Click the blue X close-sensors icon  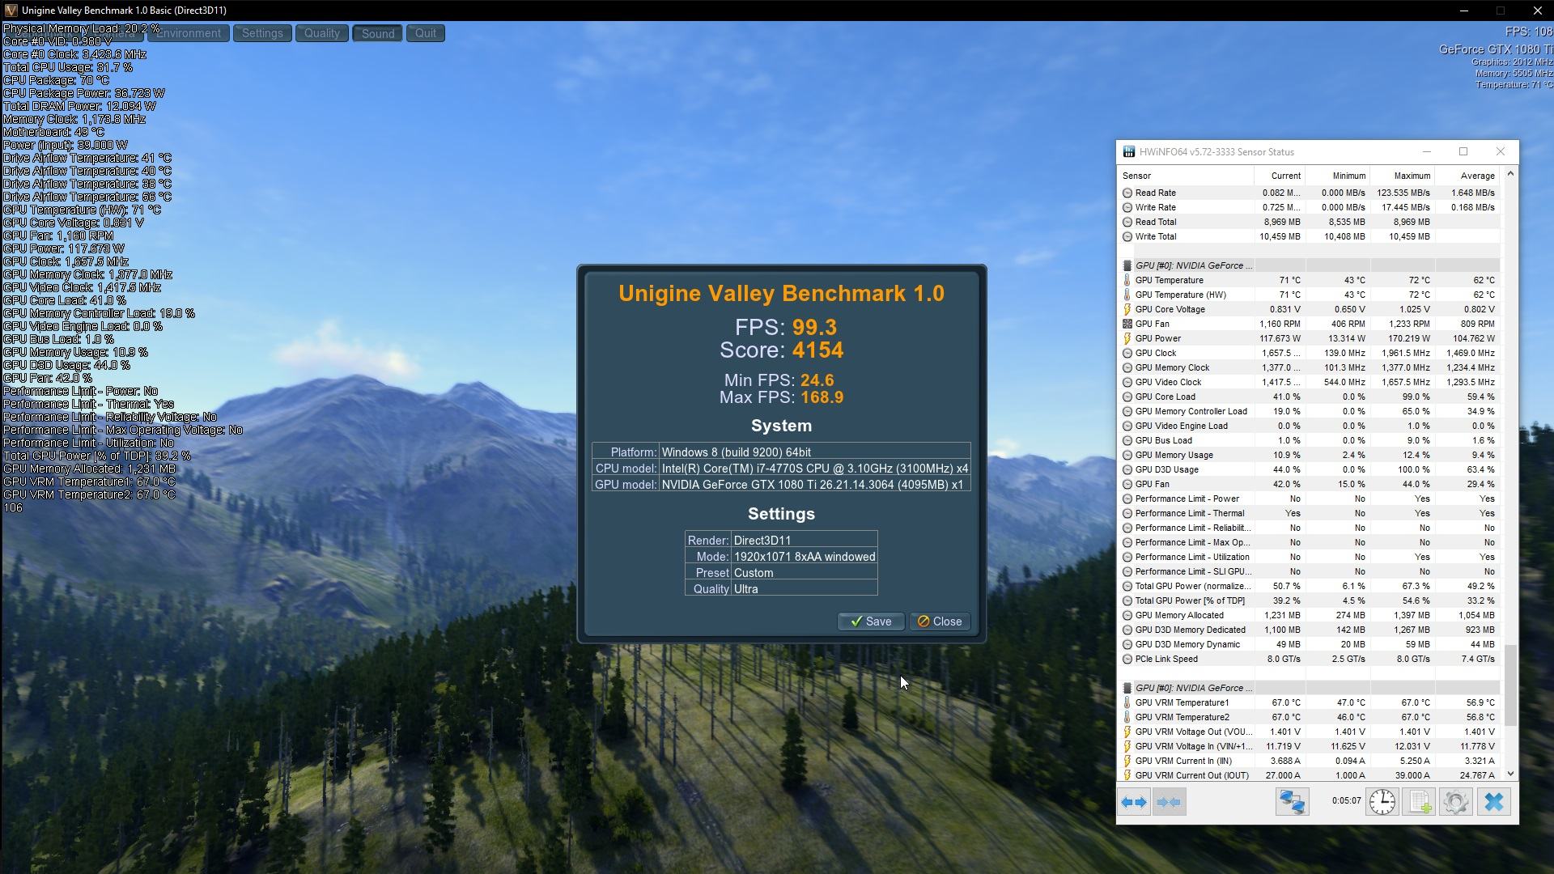[x=1493, y=802]
